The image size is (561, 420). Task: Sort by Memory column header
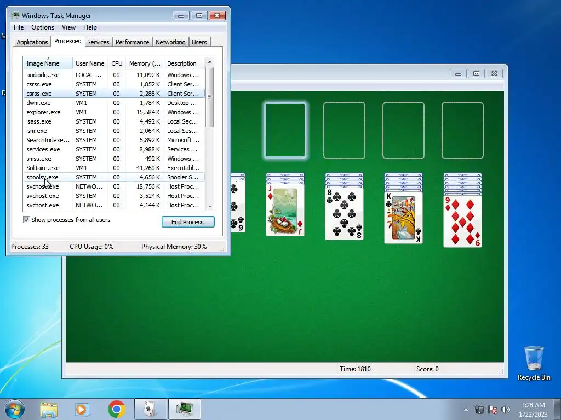[145, 63]
